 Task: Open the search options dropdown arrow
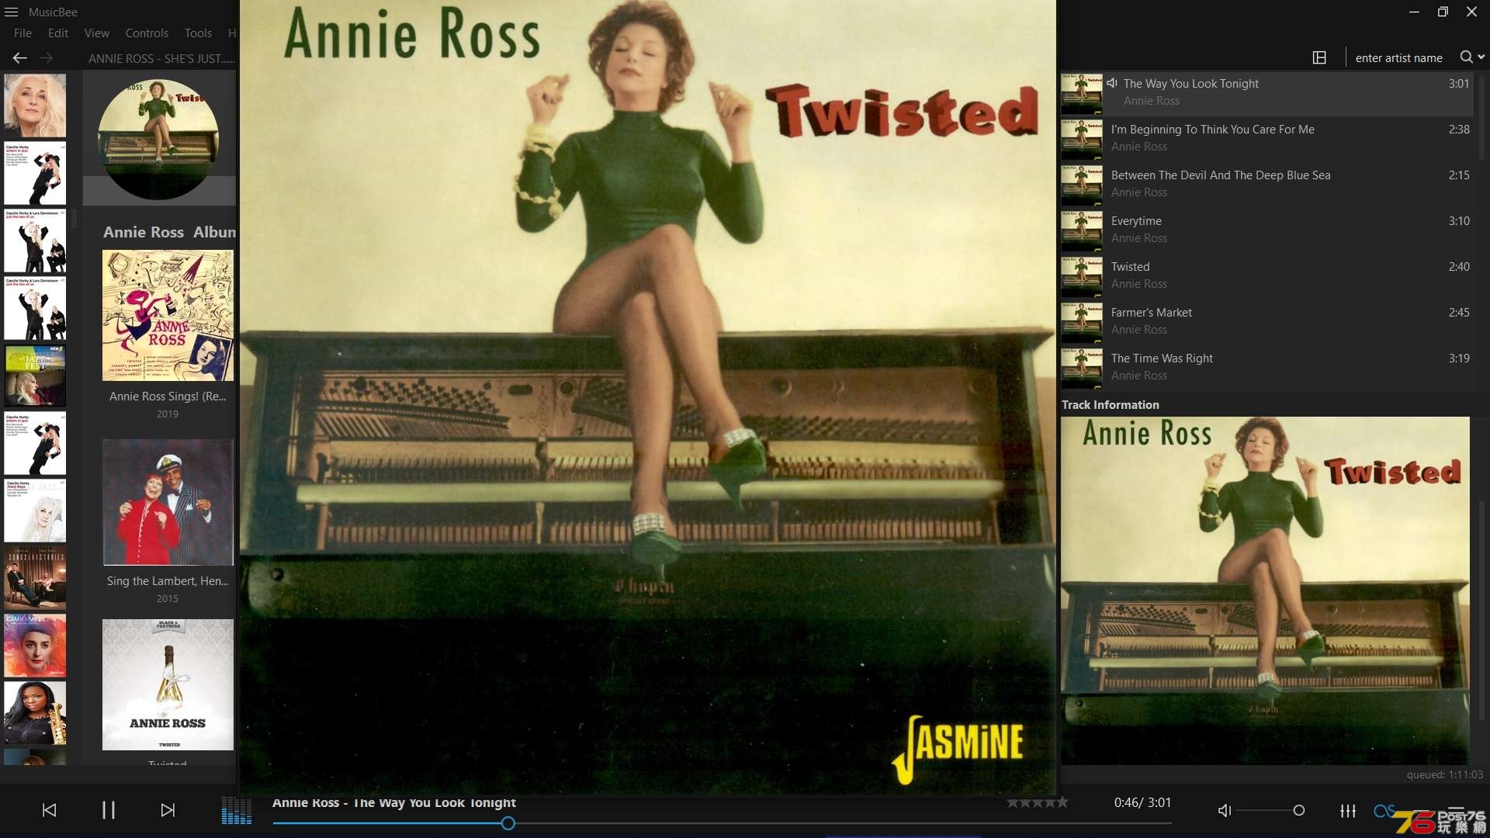(x=1481, y=57)
